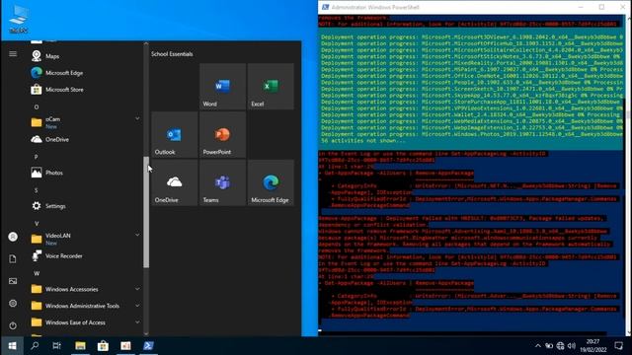Click the letter V section header
The width and height of the screenshot is (632, 355).
coord(37,224)
